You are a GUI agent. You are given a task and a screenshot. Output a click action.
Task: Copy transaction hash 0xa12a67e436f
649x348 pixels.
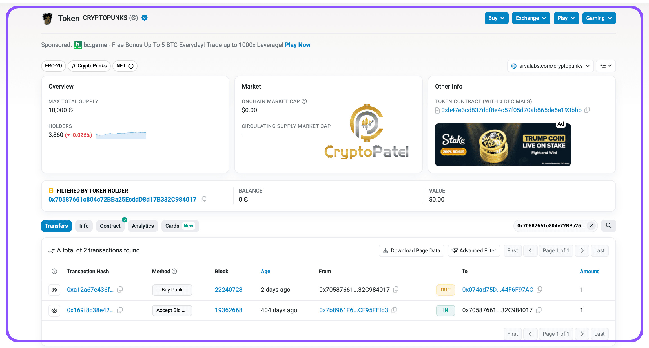point(120,290)
